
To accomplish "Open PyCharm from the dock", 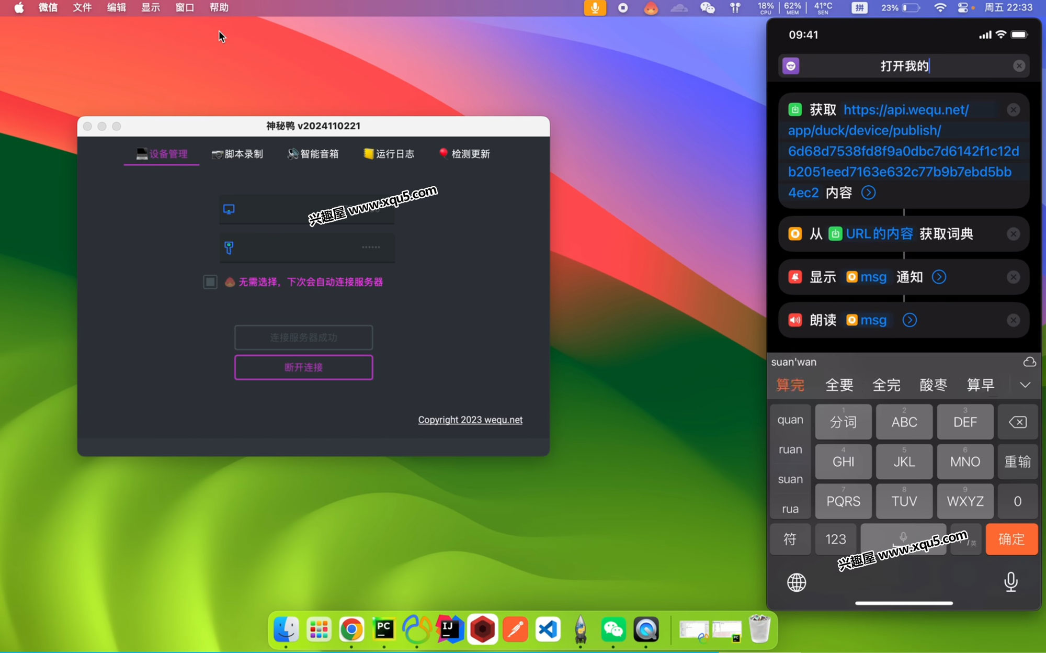I will [384, 629].
